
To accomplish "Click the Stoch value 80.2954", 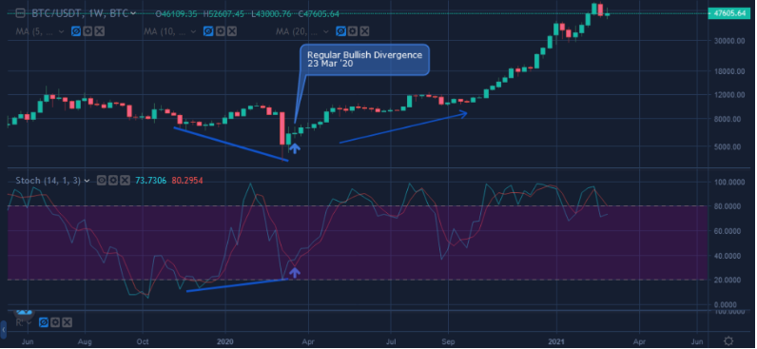I will pos(186,181).
